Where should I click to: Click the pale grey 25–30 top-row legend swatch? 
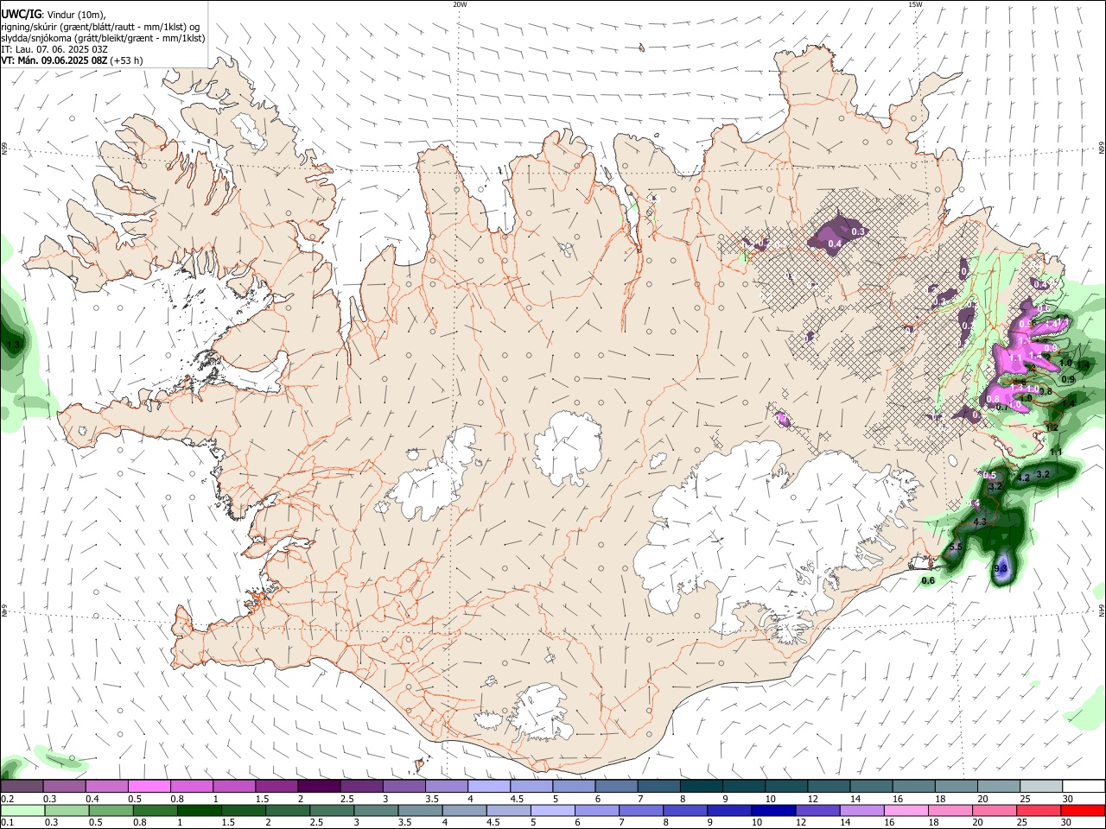(1042, 787)
